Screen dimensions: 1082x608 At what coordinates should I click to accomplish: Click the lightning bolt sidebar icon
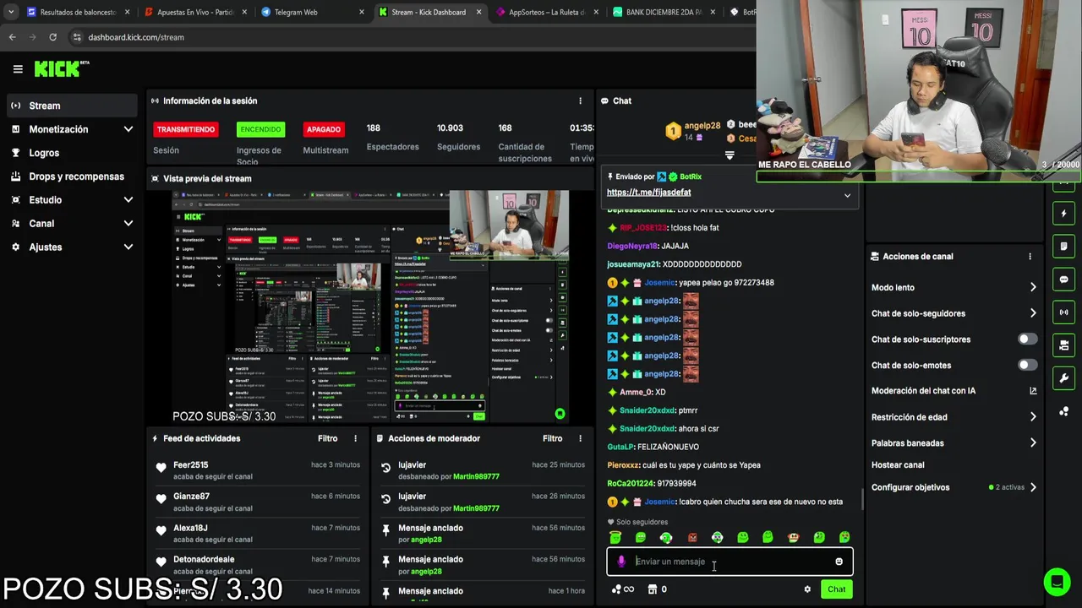[x=1063, y=214]
